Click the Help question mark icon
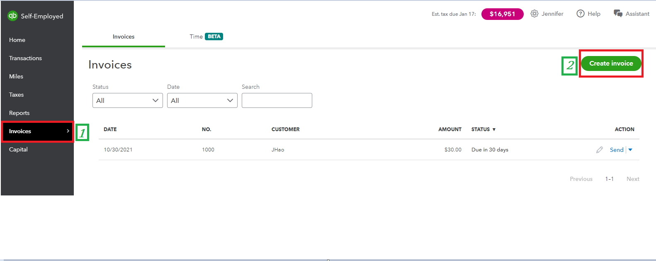This screenshot has width=656, height=261. (x=581, y=14)
